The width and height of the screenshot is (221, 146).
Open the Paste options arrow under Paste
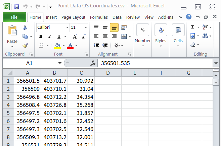tap(12, 47)
